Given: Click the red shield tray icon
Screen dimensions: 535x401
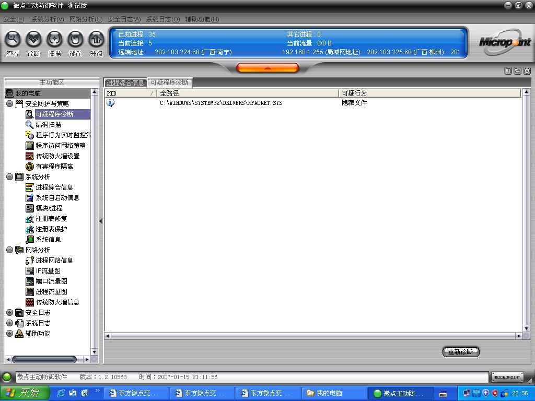Looking at the screenshot, I should coord(495,394).
